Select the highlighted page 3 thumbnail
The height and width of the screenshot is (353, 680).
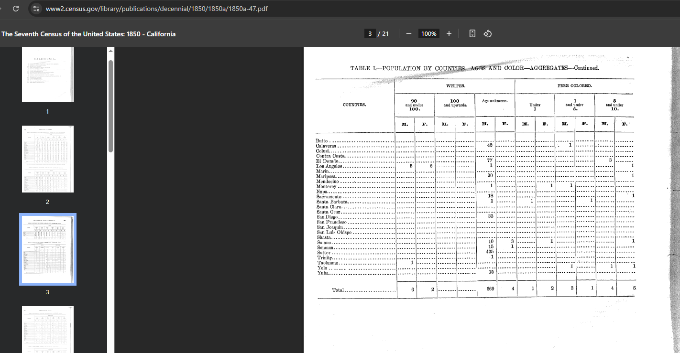click(48, 249)
